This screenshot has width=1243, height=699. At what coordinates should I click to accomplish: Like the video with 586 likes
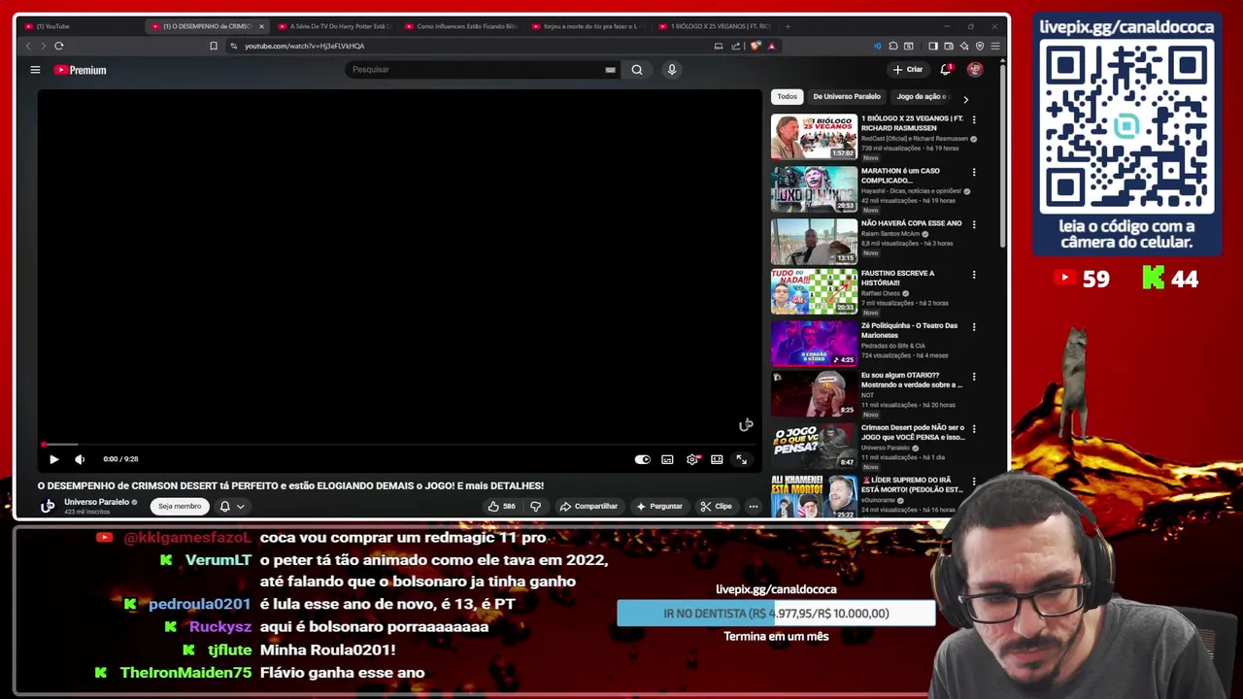[x=501, y=506]
